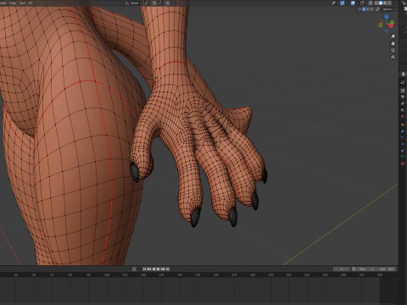Jump to timeline end frame

(168, 269)
